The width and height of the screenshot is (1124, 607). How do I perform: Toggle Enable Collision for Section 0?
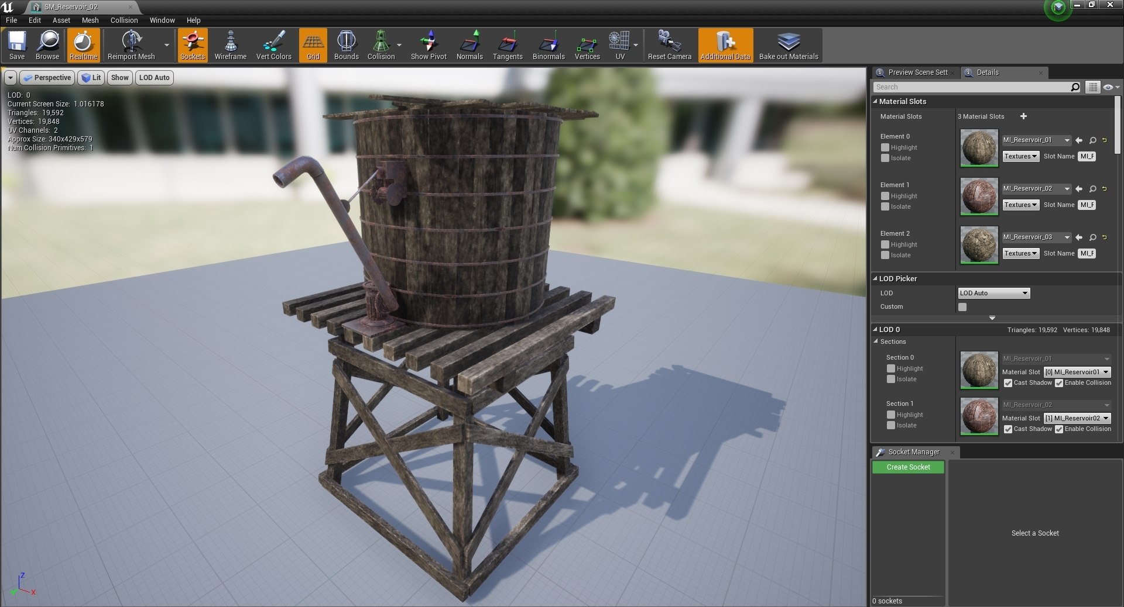1059,383
